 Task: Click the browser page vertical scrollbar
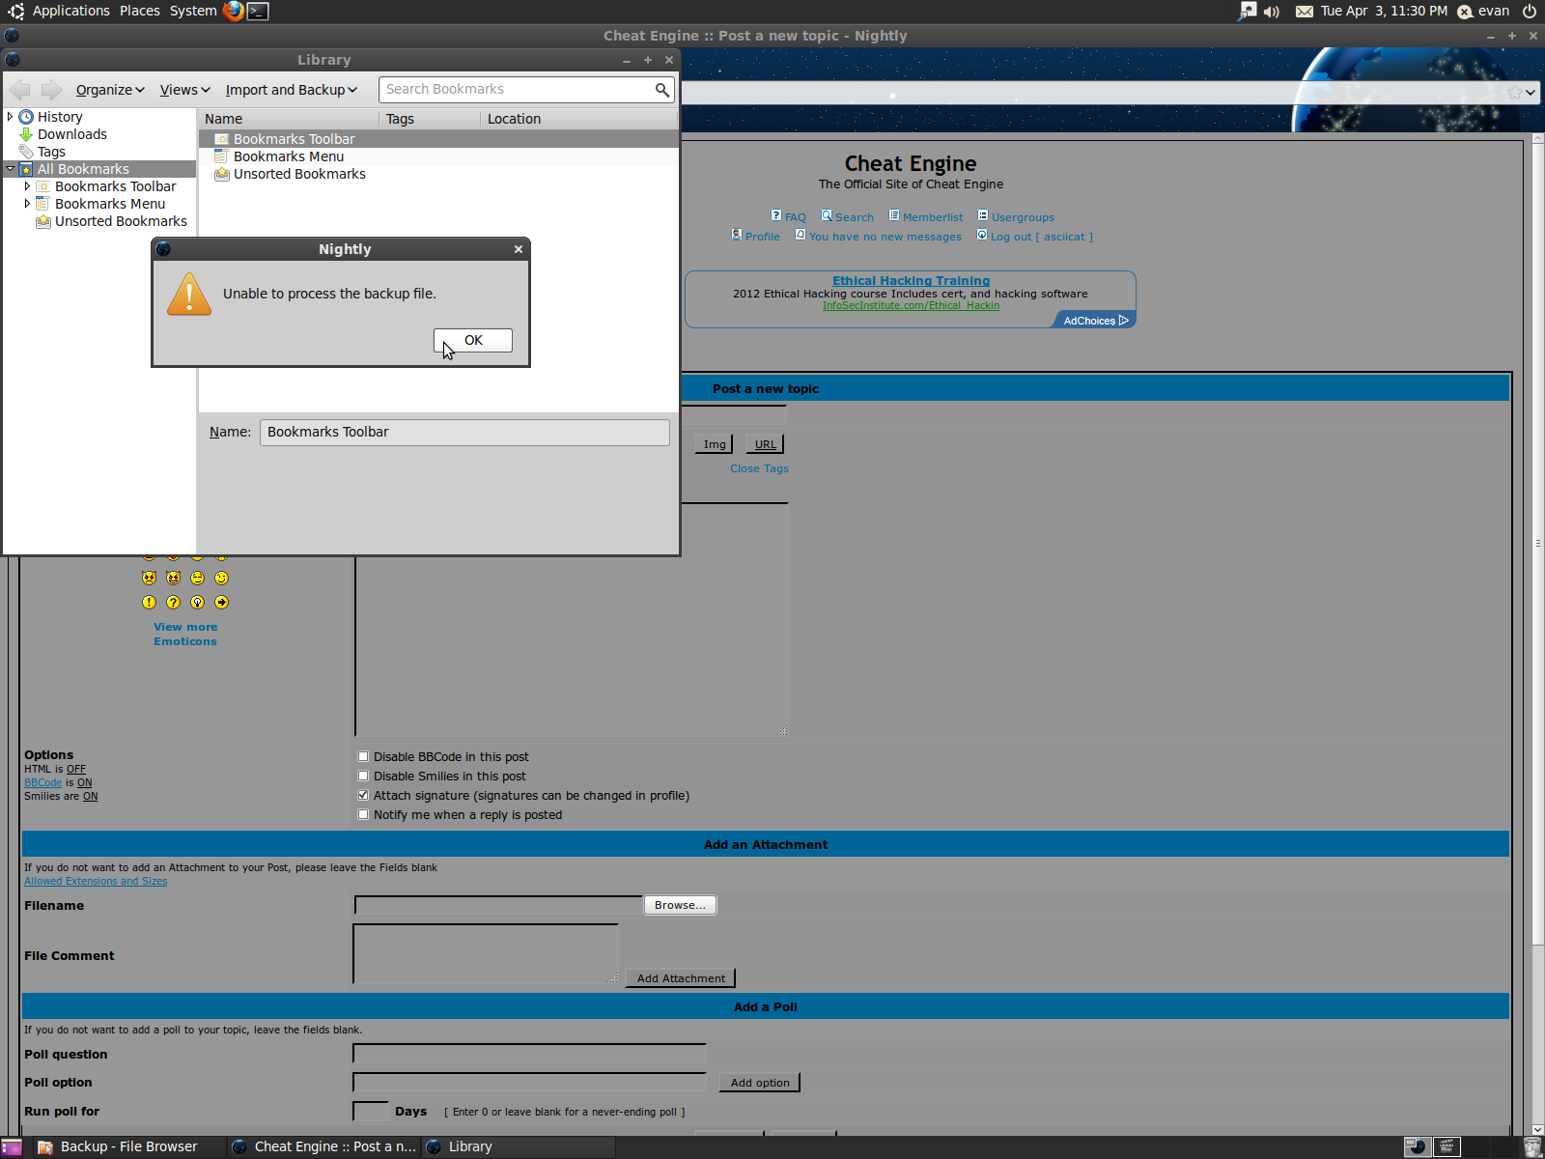coord(1537,544)
